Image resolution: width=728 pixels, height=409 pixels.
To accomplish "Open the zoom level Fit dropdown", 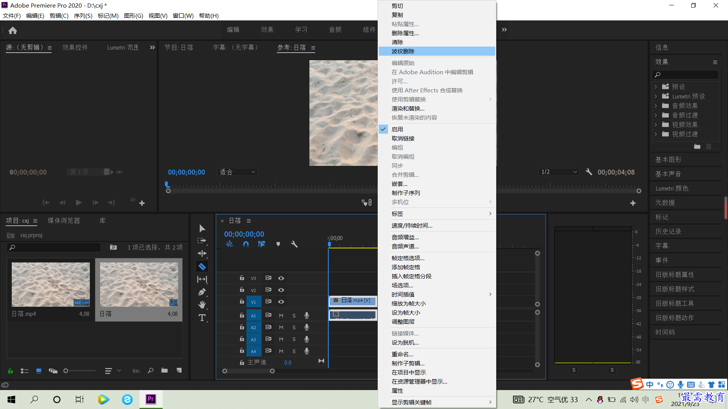I will click(237, 172).
